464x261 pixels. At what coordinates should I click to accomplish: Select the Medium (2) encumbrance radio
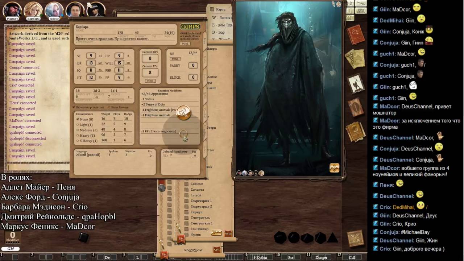click(x=77, y=130)
